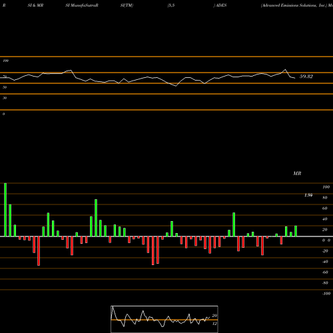Click the 70 level label on RSI panel
This screenshot has width=333, height=333.
pos(5,77)
